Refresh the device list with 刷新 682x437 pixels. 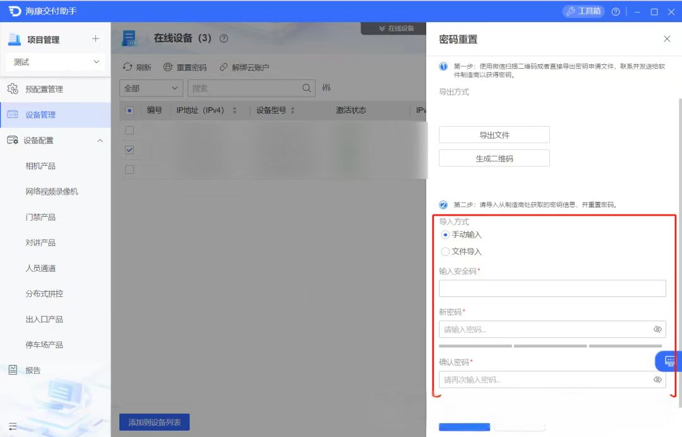pos(137,67)
